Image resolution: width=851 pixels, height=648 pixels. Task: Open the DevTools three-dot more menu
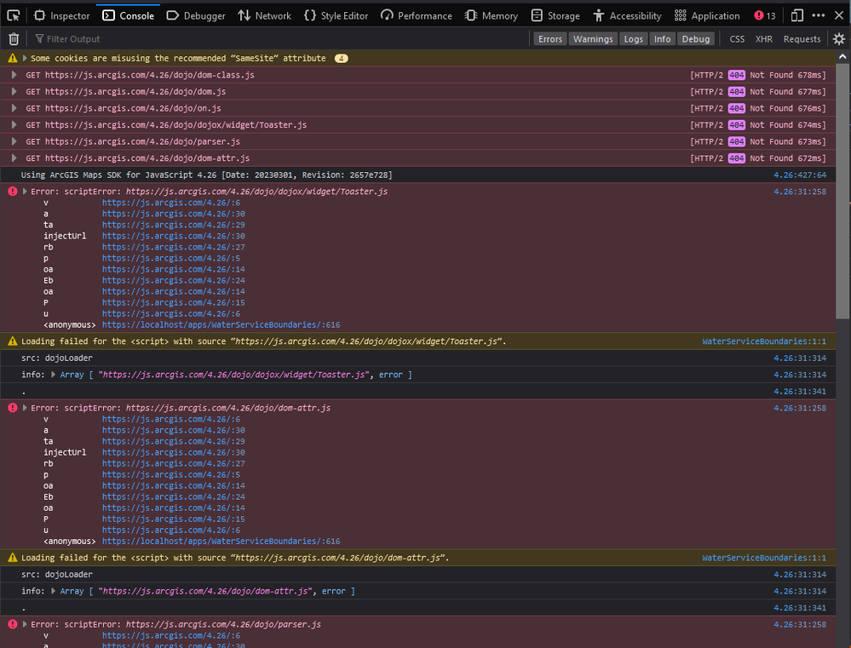(819, 15)
